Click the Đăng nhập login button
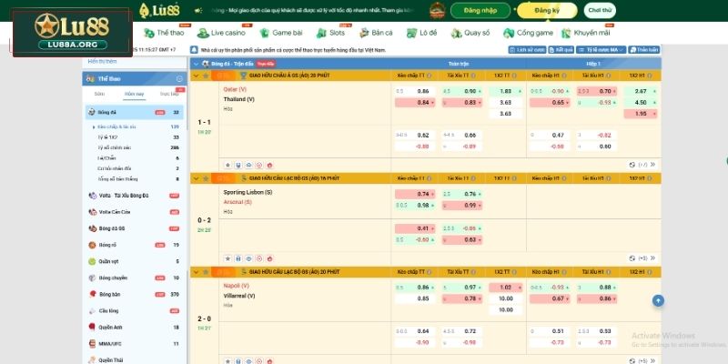The image size is (728, 364). [480, 11]
